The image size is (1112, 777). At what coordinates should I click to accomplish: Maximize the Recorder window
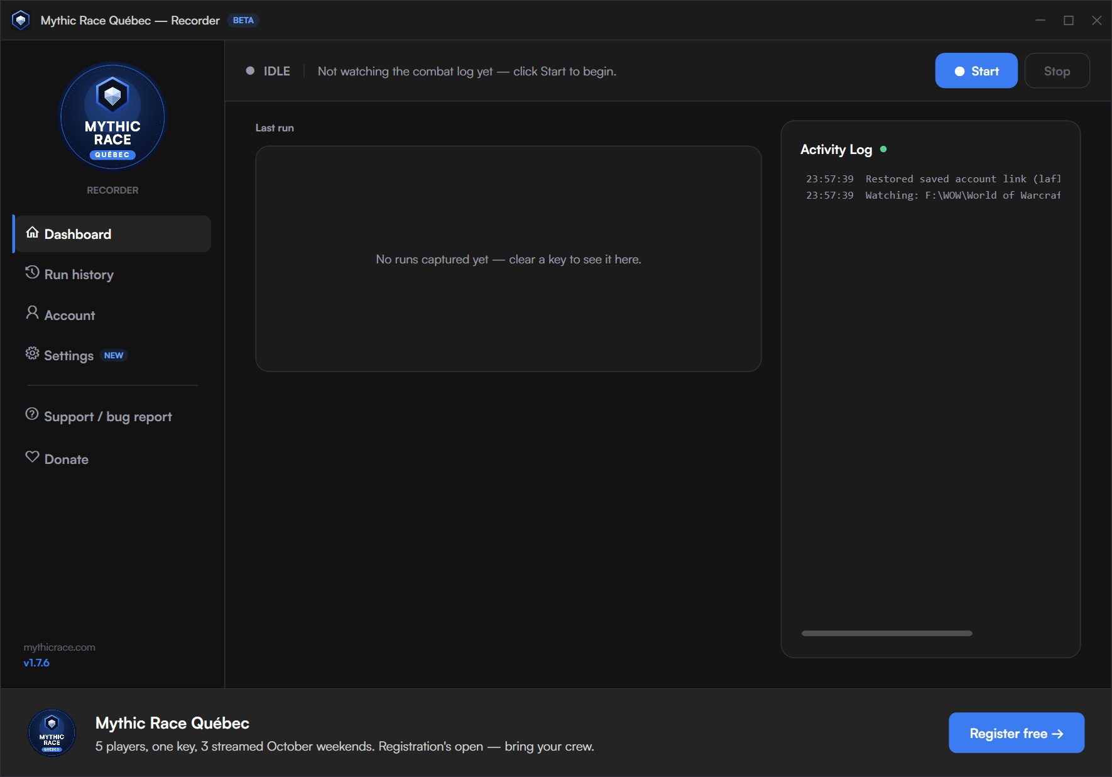(1069, 20)
